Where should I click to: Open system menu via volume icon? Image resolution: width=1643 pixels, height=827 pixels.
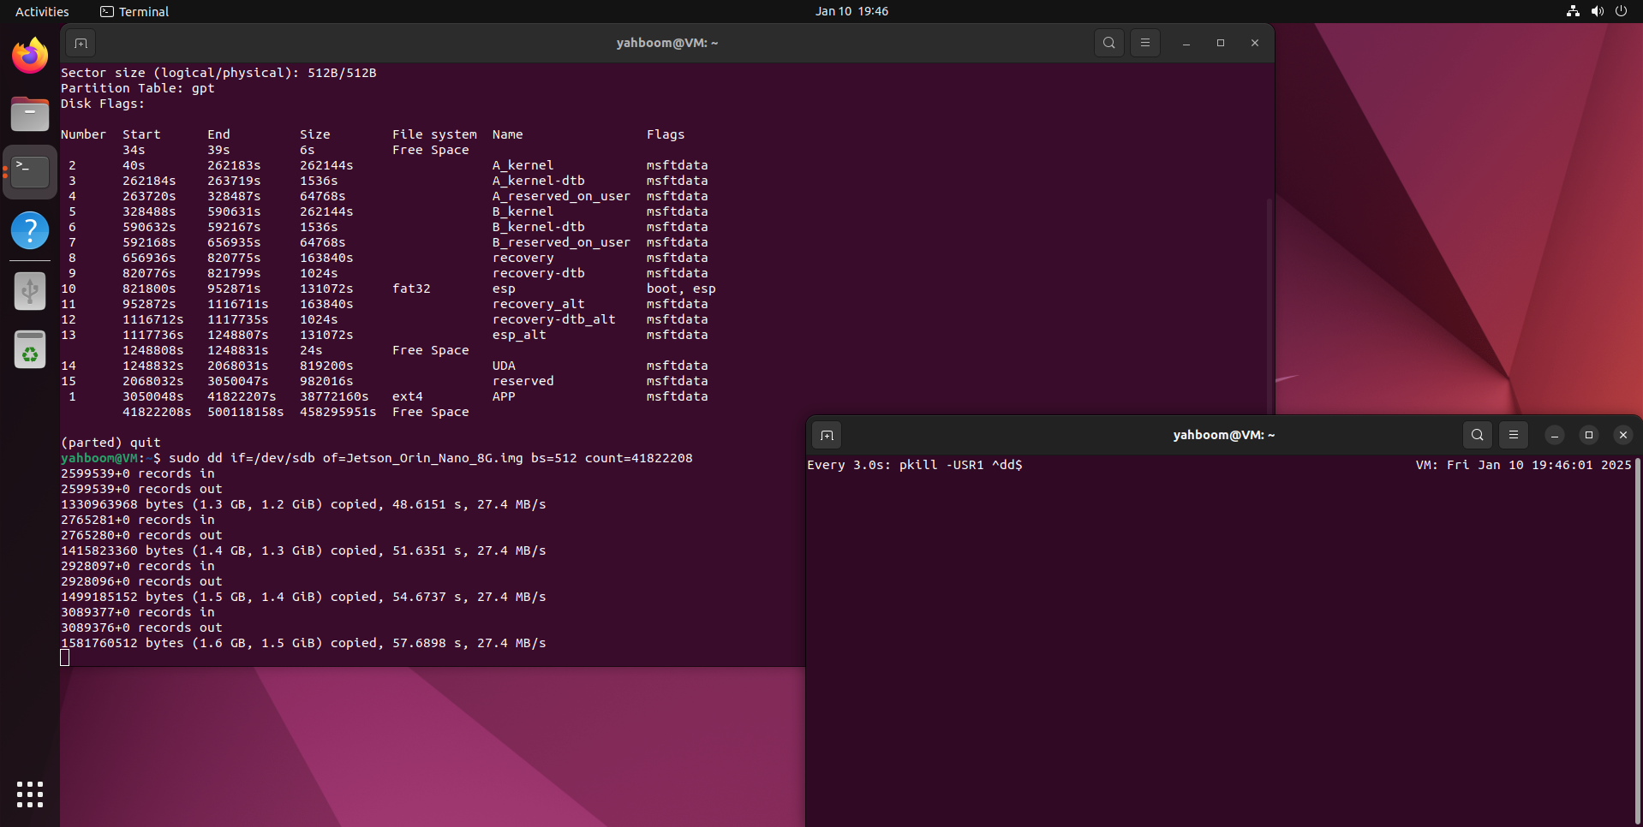pos(1597,11)
